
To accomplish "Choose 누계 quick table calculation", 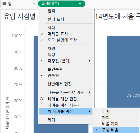I will (116, 111).
